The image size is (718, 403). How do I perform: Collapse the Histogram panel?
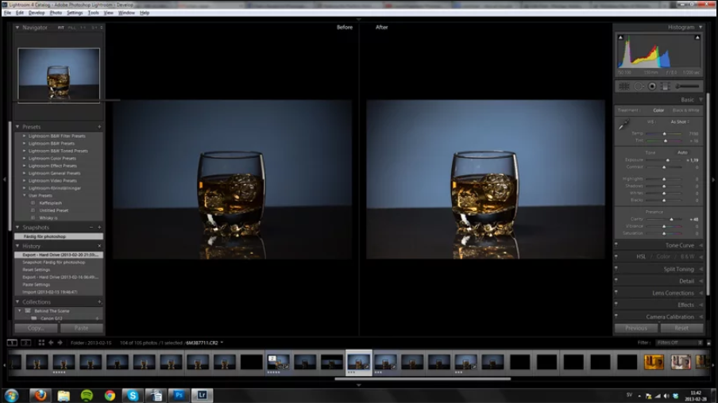tap(701, 28)
